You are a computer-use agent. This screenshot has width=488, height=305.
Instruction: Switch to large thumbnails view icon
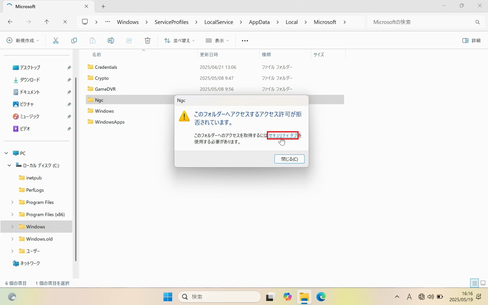[x=483, y=283]
